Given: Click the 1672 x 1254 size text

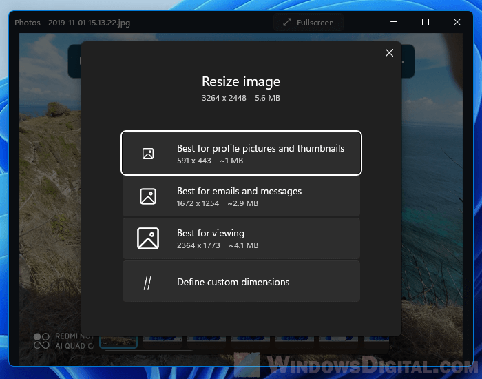Looking at the screenshot, I should 198,203.
